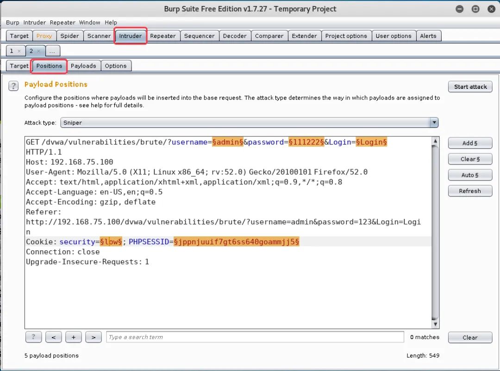Click the §111222§ password payload position
500x371 pixels.
pos(306,142)
